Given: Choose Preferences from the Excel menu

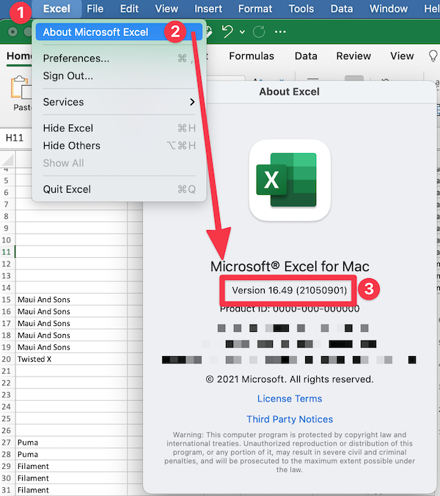Looking at the screenshot, I should (76, 59).
